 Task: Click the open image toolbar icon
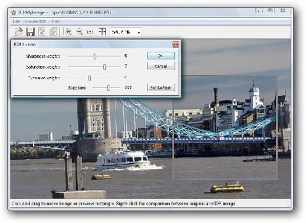click(x=19, y=32)
